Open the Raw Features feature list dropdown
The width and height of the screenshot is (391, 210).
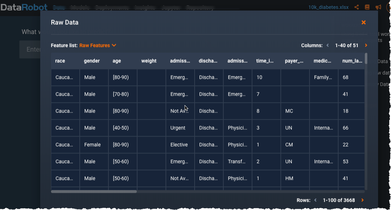98,46
